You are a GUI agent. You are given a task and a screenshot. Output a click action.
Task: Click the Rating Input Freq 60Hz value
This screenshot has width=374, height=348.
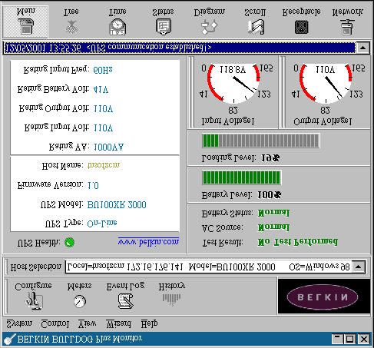(x=103, y=70)
